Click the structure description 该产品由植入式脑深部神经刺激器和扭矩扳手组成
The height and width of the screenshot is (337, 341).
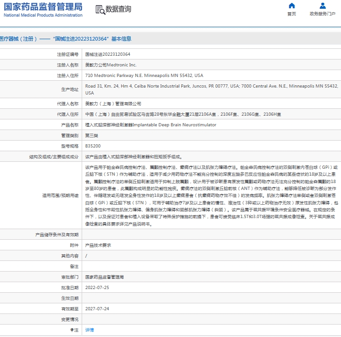pos(133,157)
